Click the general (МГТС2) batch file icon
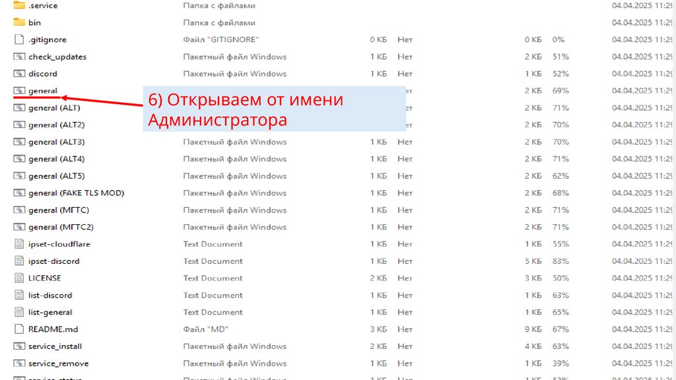The image size is (676, 380). tap(19, 227)
